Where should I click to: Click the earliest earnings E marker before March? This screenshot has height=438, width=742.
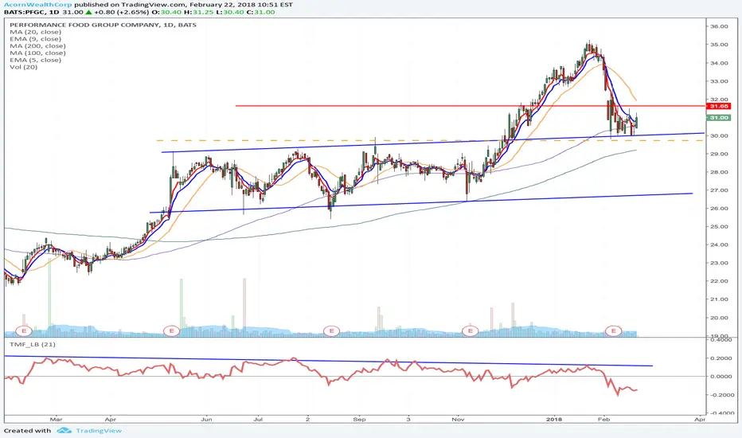(x=24, y=330)
